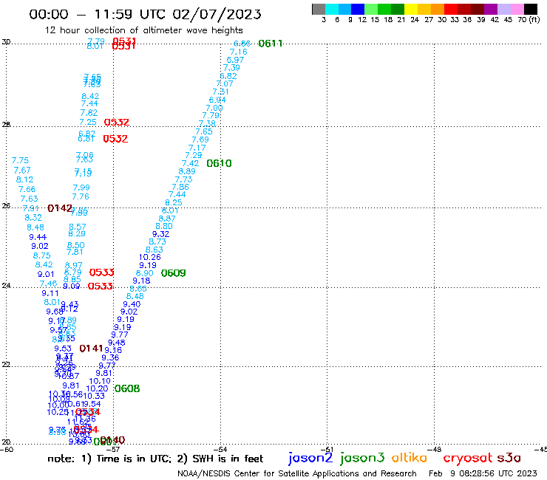Click the wave height value '8.90'

pyautogui.click(x=144, y=273)
